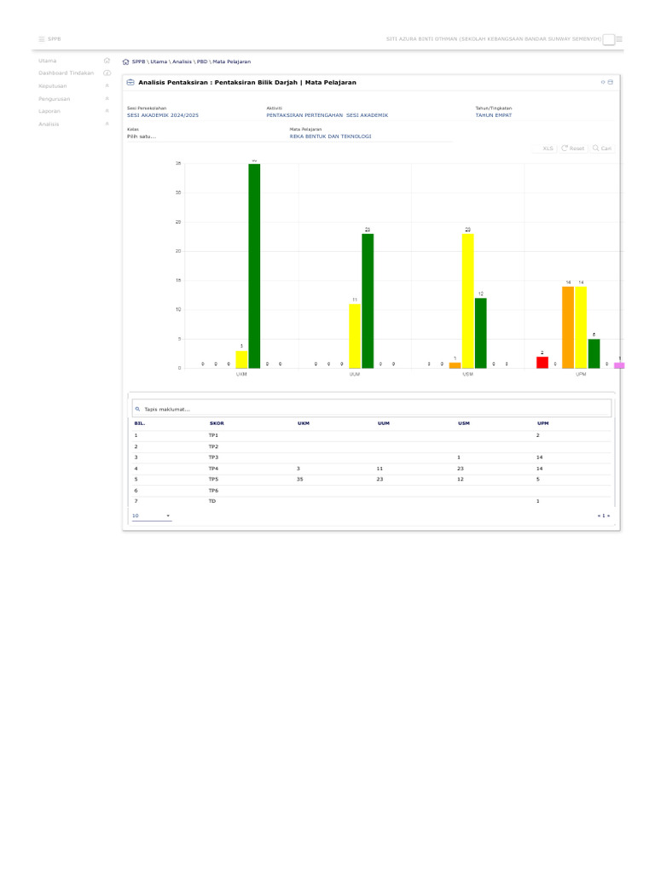The image size is (655, 874).
Task: Click the UUM value 11 in TP4 row
Action: 380,469
